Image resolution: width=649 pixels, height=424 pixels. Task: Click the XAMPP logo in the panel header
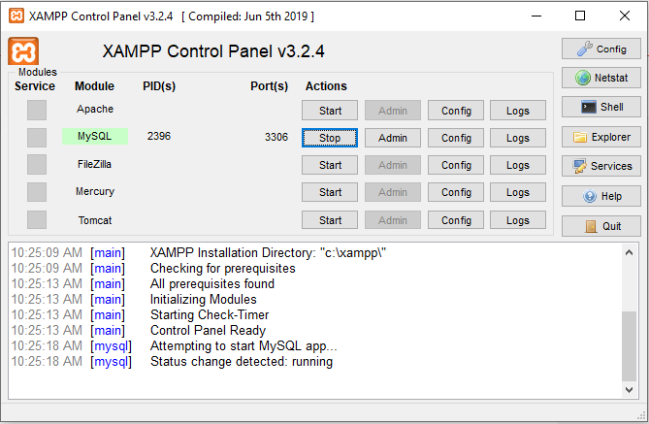tap(23, 51)
